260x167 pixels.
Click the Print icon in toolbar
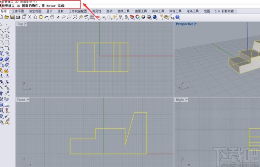click(18, 17)
